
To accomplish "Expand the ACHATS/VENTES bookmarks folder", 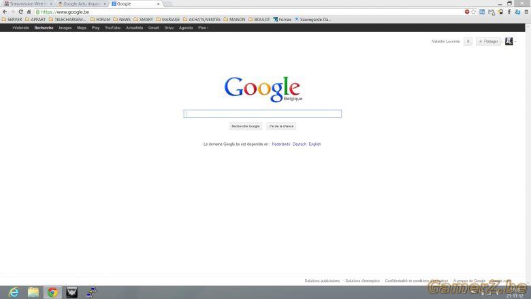I will (x=202, y=20).
